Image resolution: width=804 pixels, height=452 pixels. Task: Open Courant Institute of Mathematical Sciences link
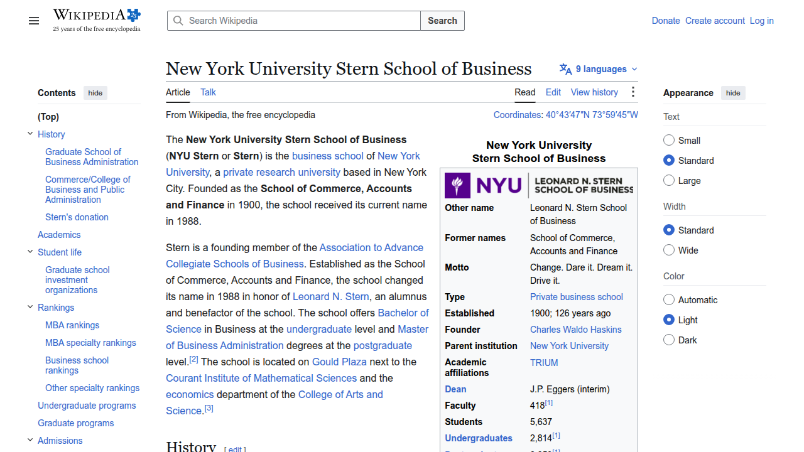click(261, 378)
